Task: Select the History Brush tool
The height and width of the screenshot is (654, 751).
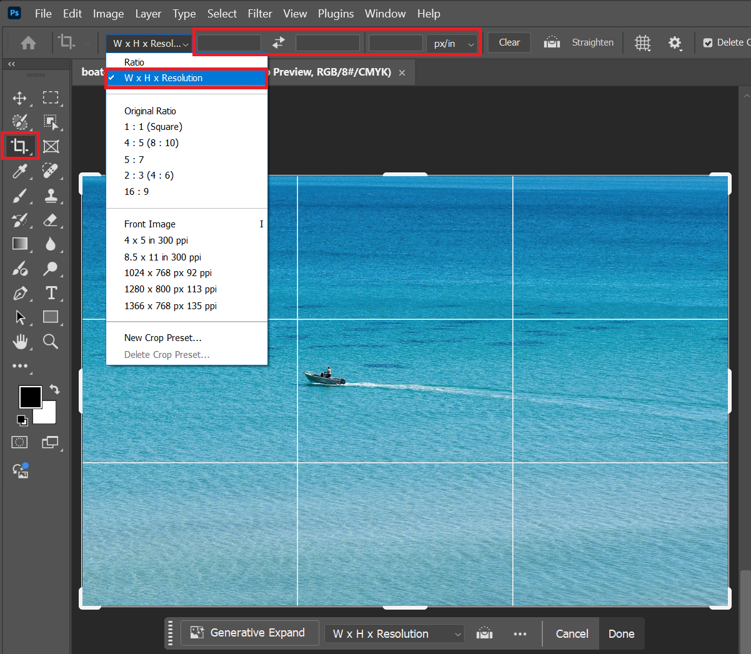Action: tap(19, 220)
